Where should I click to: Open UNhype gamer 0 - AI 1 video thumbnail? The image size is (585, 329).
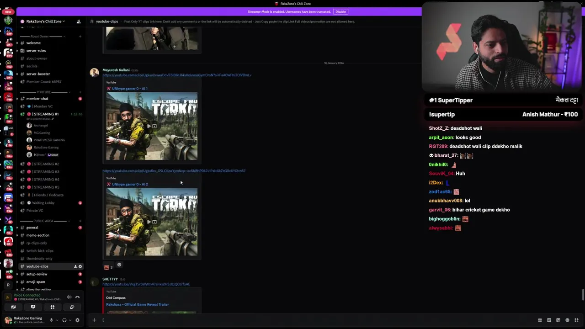coord(152,126)
